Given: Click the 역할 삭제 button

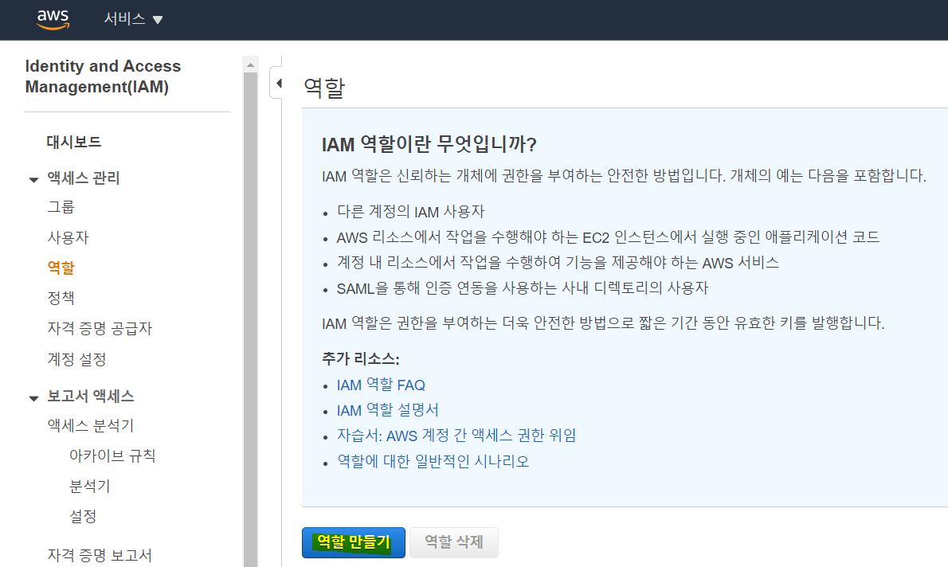Looking at the screenshot, I should pos(453,542).
